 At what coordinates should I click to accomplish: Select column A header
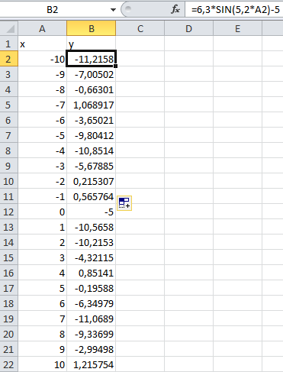(43, 28)
